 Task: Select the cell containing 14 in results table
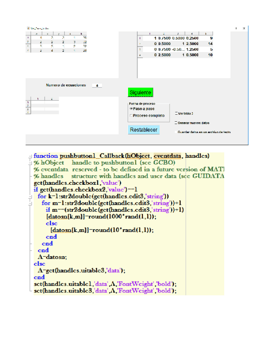tap(210, 44)
